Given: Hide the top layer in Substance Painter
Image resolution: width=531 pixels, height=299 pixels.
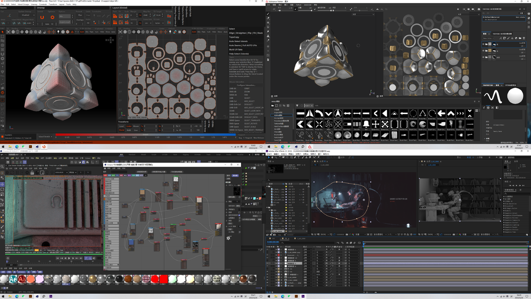Looking at the screenshot, I should pyautogui.click(x=483, y=44).
